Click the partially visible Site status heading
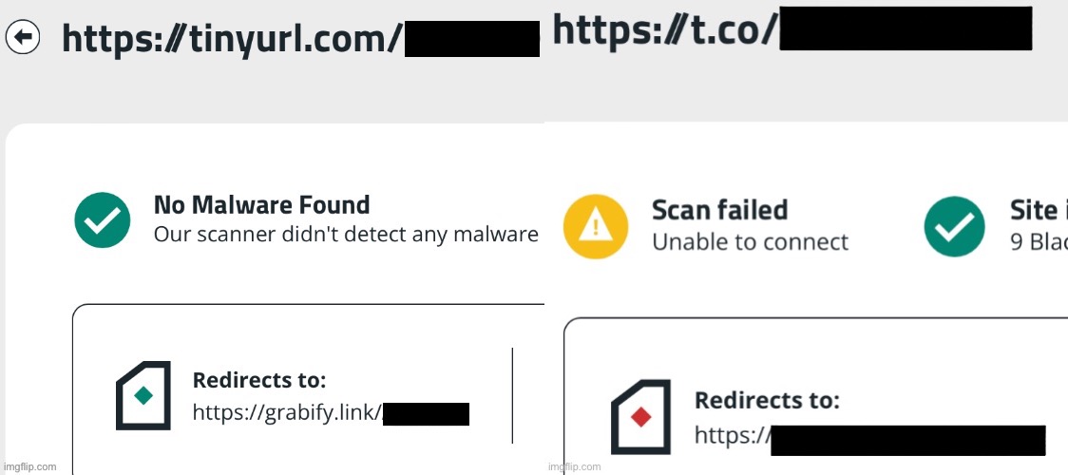This screenshot has height=475, width=1068. (1038, 211)
